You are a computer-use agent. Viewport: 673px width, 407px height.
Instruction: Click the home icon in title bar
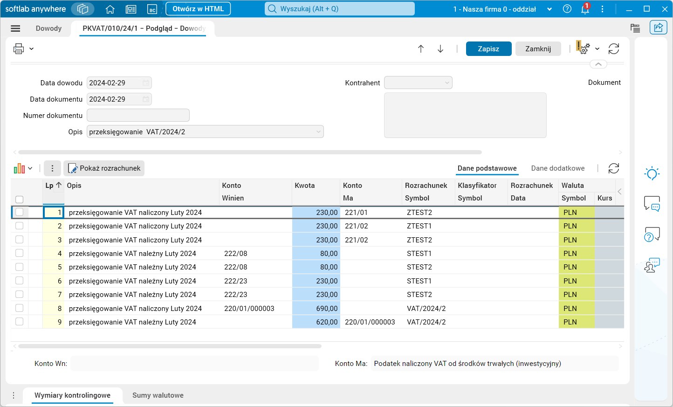coord(110,9)
